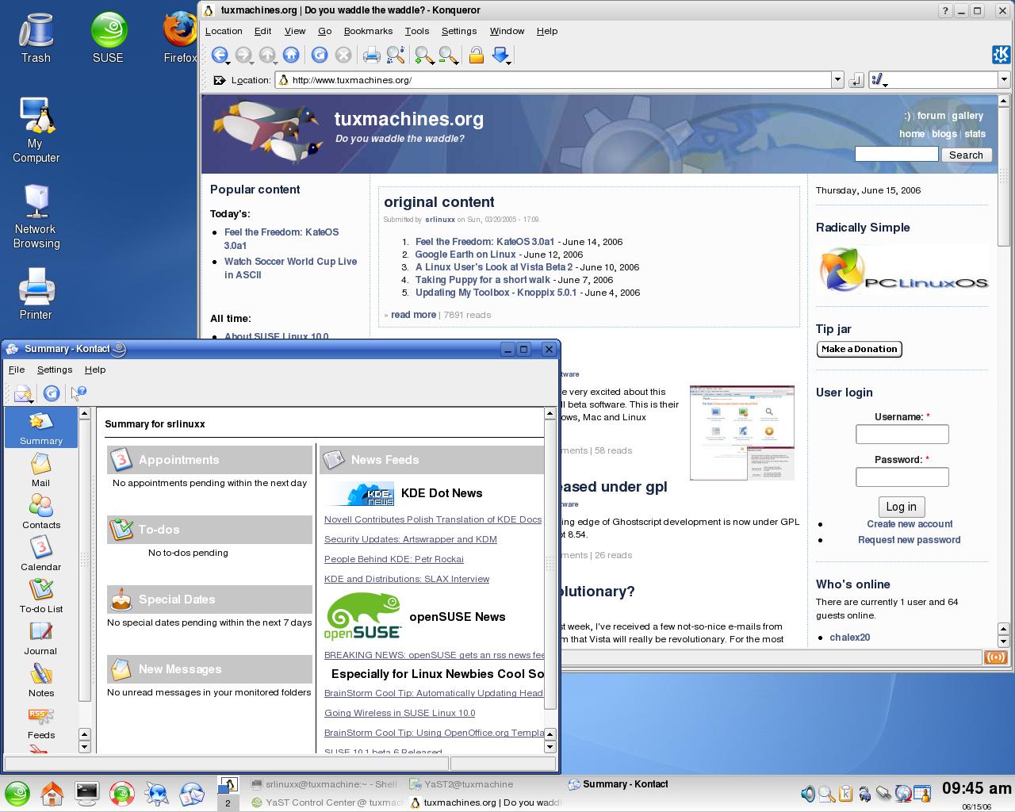Open the Back button history dropdown arrow
Viewport: 1015px width, 812px height.
click(x=228, y=62)
